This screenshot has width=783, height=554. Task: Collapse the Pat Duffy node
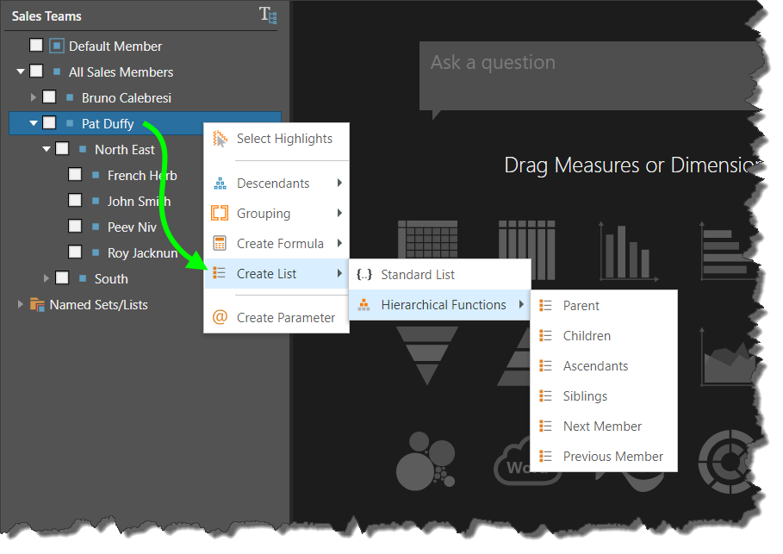tap(34, 123)
